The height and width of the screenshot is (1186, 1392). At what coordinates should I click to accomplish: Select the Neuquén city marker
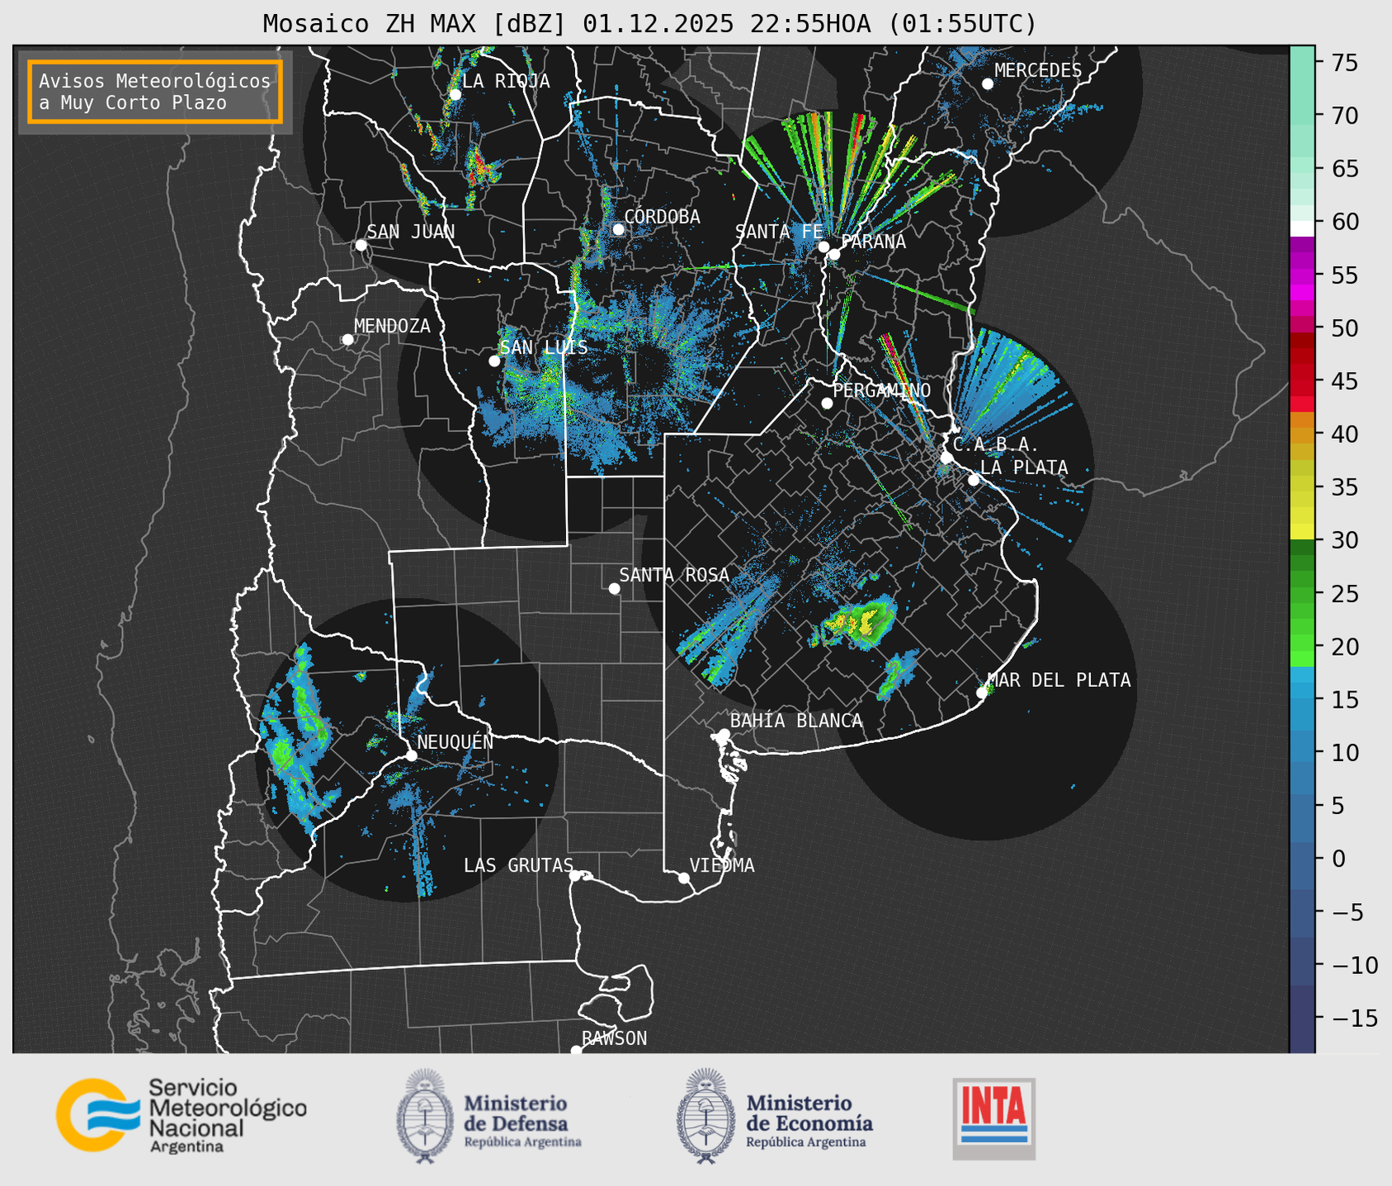[411, 755]
